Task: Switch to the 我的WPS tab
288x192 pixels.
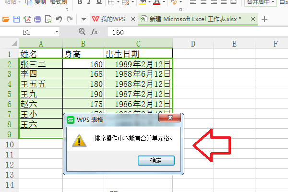Action: (113, 19)
